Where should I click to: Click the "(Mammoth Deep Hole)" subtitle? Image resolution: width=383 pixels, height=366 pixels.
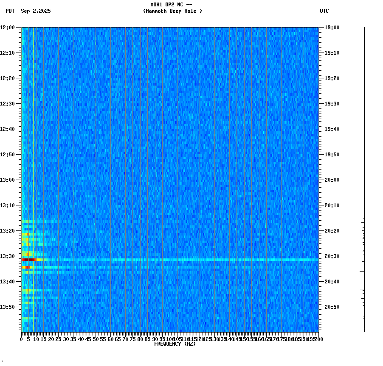tap(172, 11)
